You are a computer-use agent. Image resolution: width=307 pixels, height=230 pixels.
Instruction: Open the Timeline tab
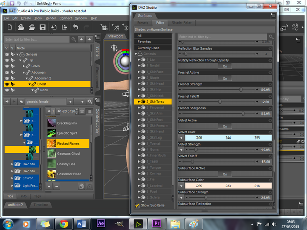click(x=40, y=205)
